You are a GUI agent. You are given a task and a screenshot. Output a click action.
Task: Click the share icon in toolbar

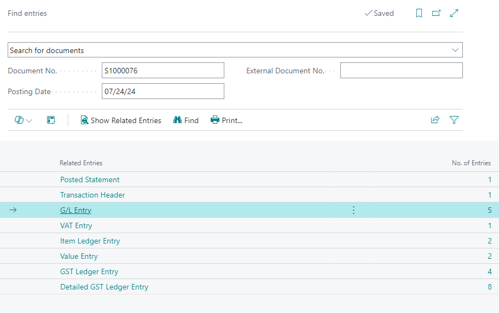(x=435, y=120)
